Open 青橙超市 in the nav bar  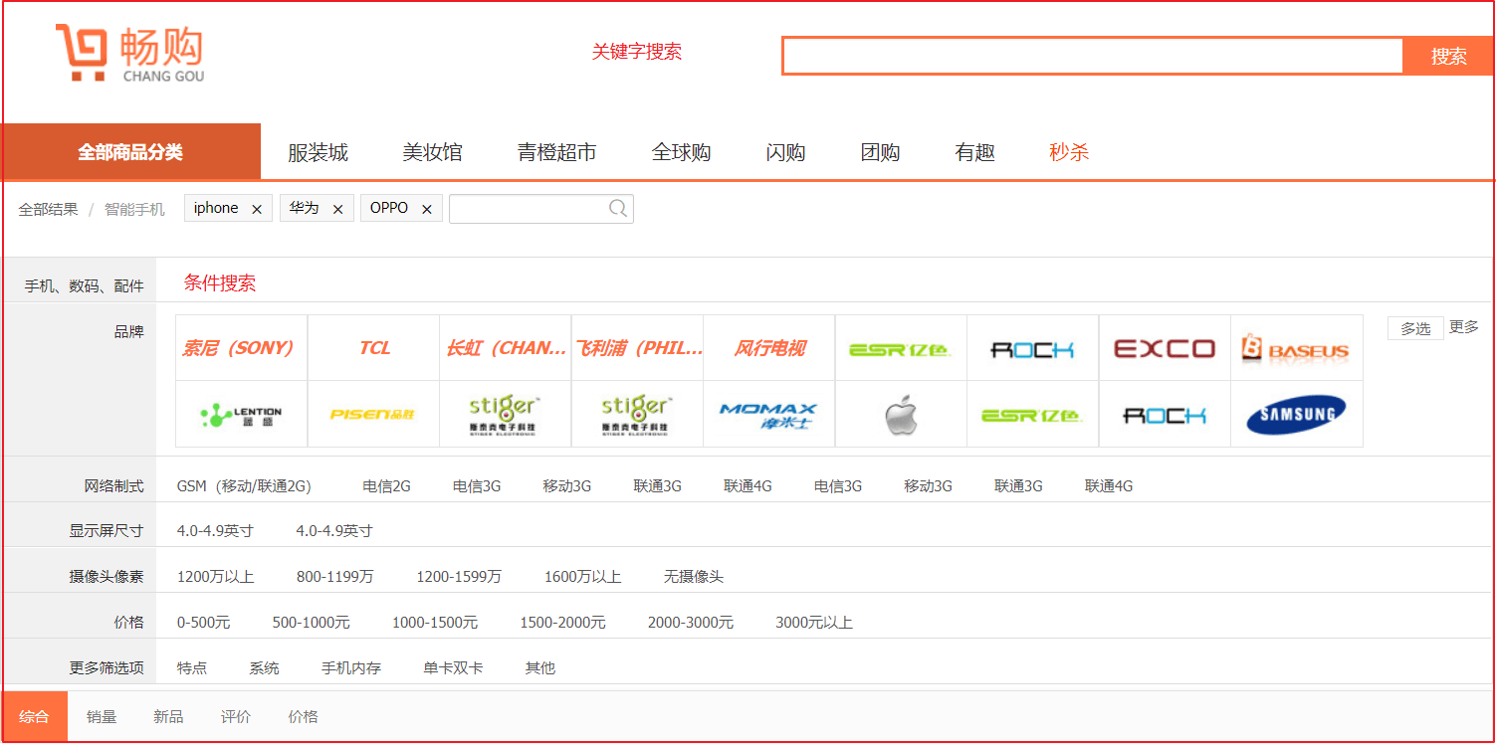556,152
